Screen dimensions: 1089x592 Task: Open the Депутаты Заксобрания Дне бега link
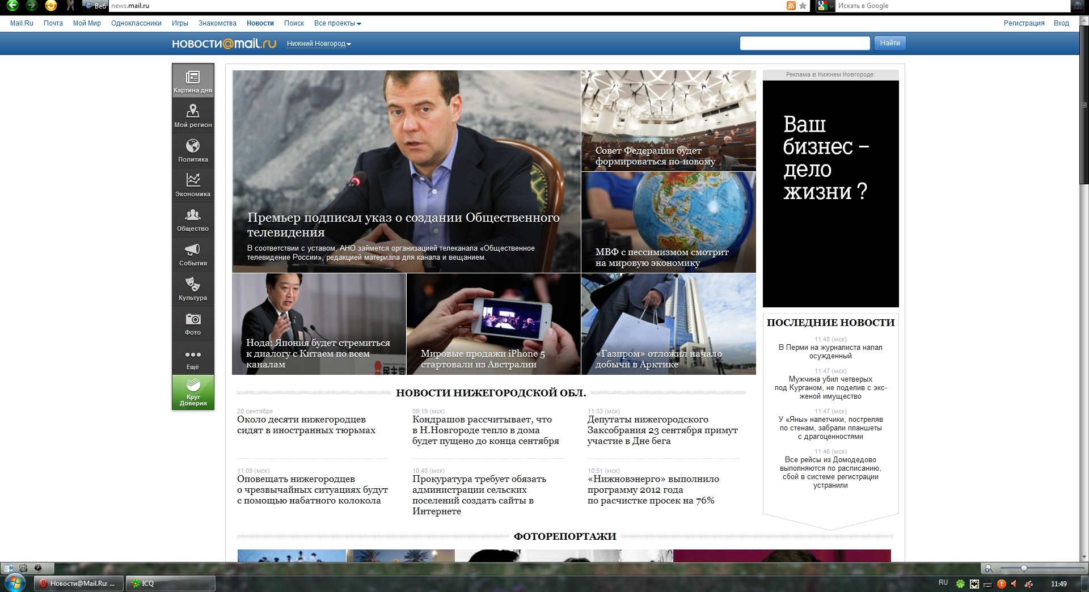[x=662, y=430]
